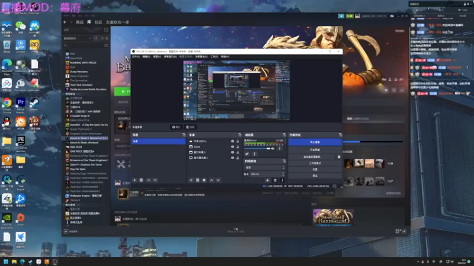Go back in Steam navigation

coord(65,22)
